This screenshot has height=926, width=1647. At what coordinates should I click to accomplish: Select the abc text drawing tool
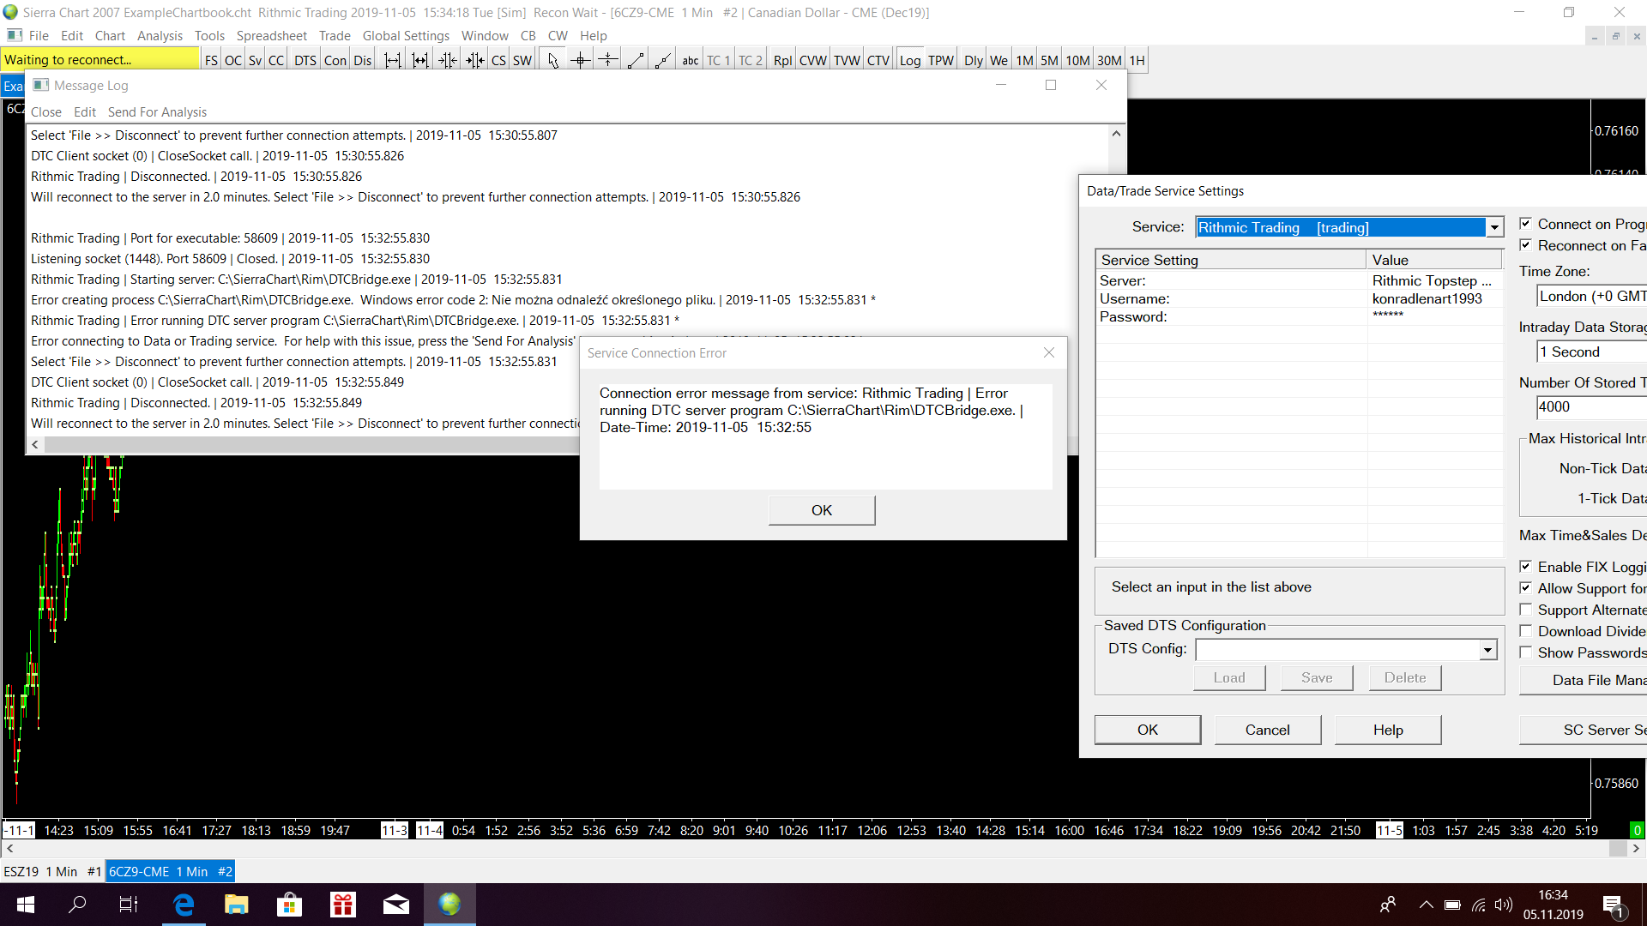[x=690, y=60]
